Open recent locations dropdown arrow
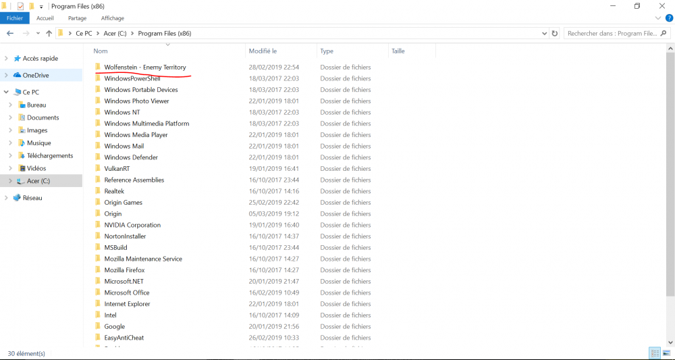The height and width of the screenshot is (360, 675). pos(38,33)
